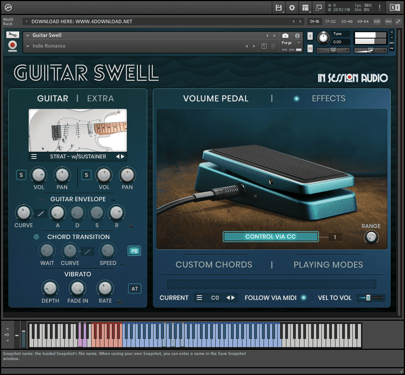Solo the instrument with S button

click(x=310, y=36)
